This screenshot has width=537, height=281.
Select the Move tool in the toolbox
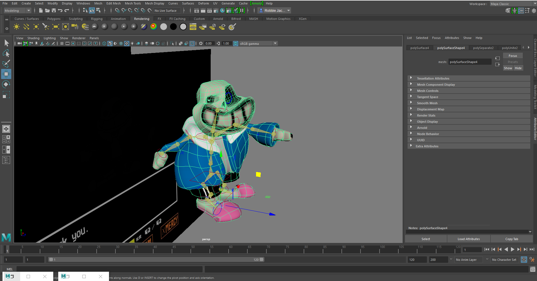coord(6,74)
